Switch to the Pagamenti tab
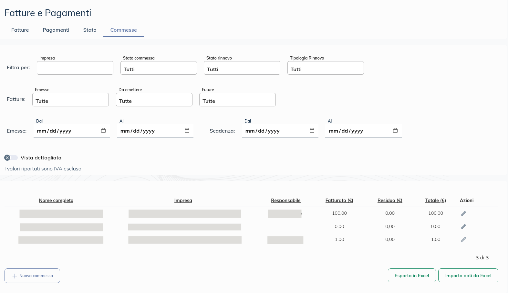Viewport: 508px width, 293px height. click(56, 30)
